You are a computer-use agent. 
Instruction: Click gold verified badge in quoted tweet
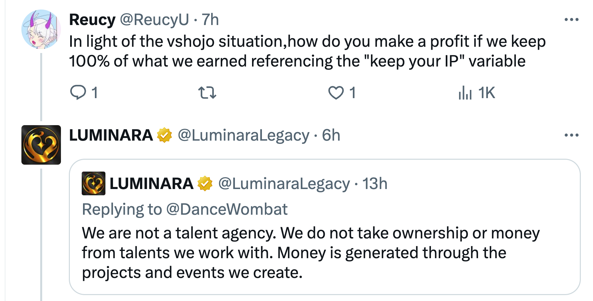(205, 183)
